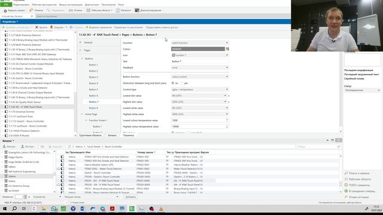Switch to the Channels (Каналы) tab
This screenshot has width=383, height=215.
pyautogui.click(x=112, y=136)
